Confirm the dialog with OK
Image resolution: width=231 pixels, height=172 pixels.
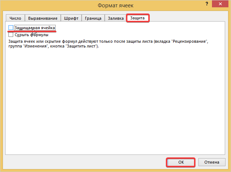click(x=180, y=162)
